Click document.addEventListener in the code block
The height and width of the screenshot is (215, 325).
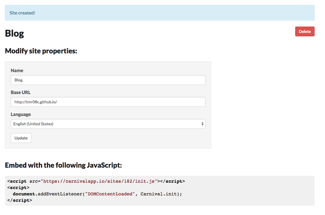point(47,194)
